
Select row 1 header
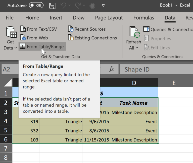(x=6, y=93)
